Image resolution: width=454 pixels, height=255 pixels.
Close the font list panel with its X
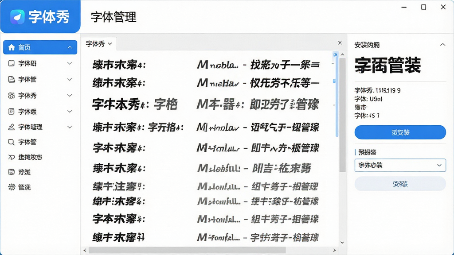[340, 43]
